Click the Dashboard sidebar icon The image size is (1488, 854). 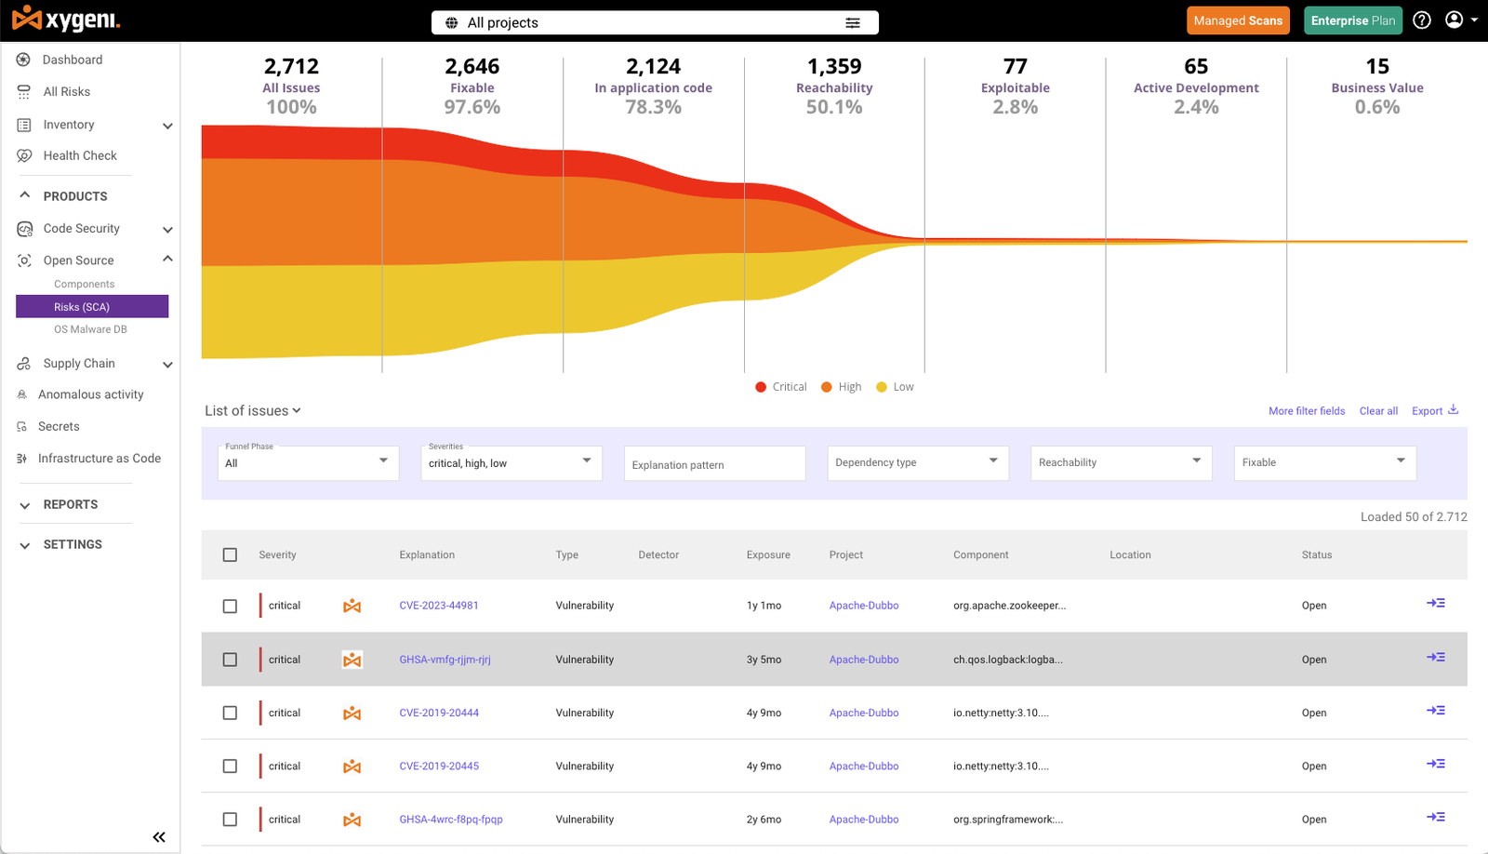[24, 60]
